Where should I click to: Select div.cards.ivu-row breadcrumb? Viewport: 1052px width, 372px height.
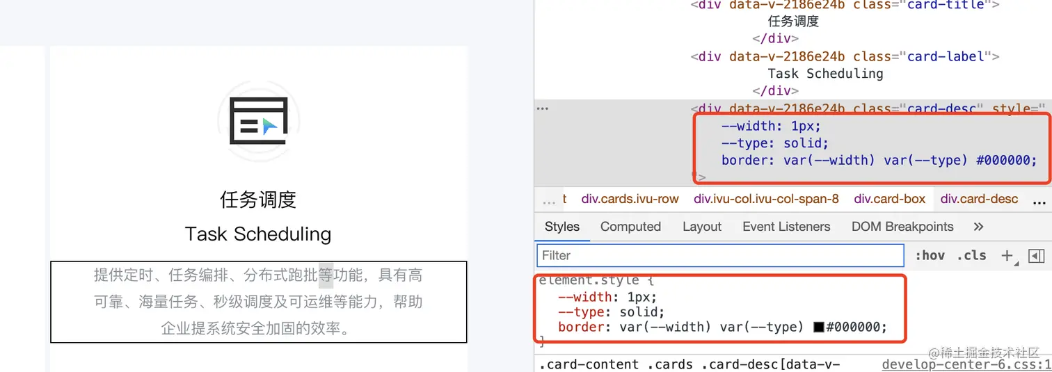[x=630, y=200]
